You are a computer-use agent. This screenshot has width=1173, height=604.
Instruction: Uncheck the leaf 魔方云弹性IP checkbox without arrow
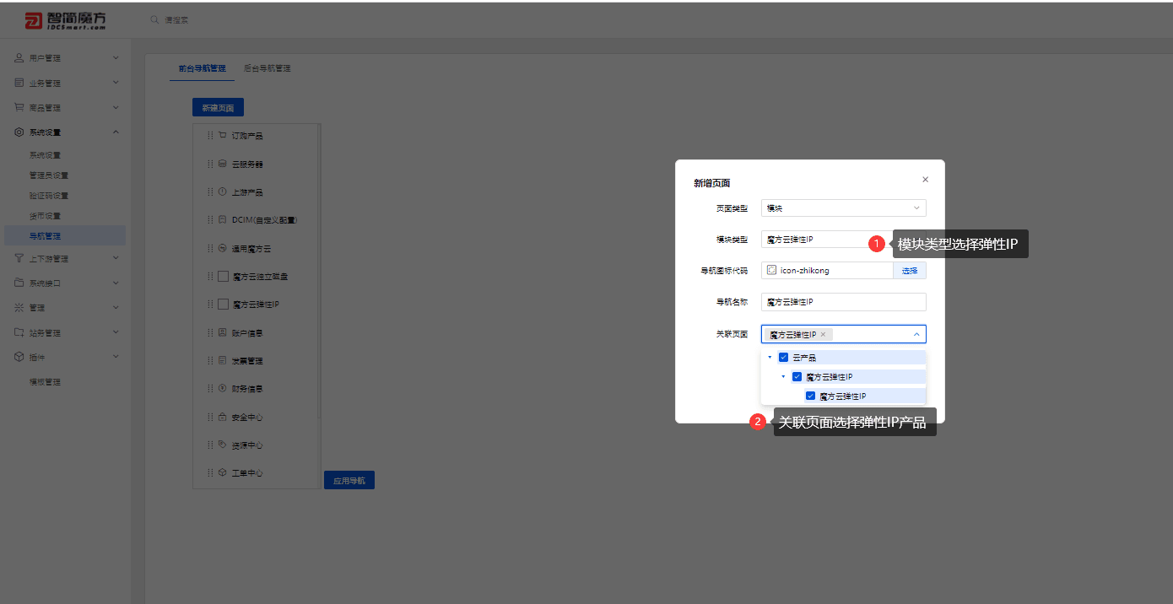coord(810,396)
